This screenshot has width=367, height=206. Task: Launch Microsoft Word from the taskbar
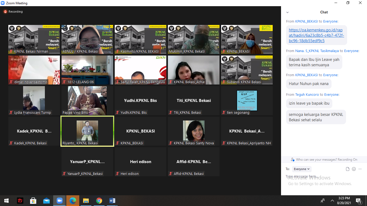click(112, 201)
